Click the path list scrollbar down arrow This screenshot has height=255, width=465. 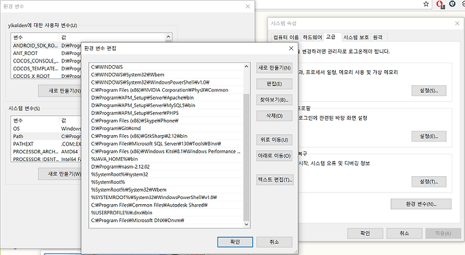coord(246,224)
